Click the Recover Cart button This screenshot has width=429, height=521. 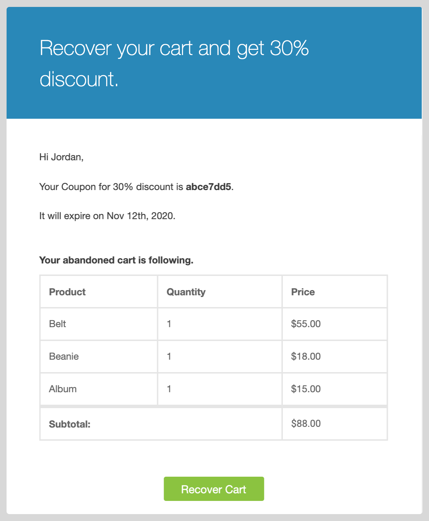tap(213, 489)
